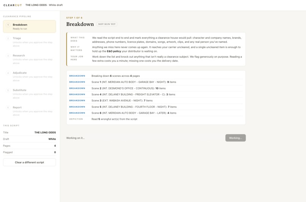Viewport: 306px width, 202px height.
Task: Click the THIS SCRIPT section header
Action: point(11,125)
